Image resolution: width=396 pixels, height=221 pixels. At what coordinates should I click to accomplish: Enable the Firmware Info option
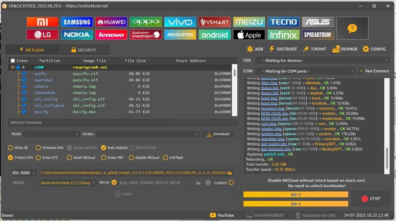(x=38, y=148)
